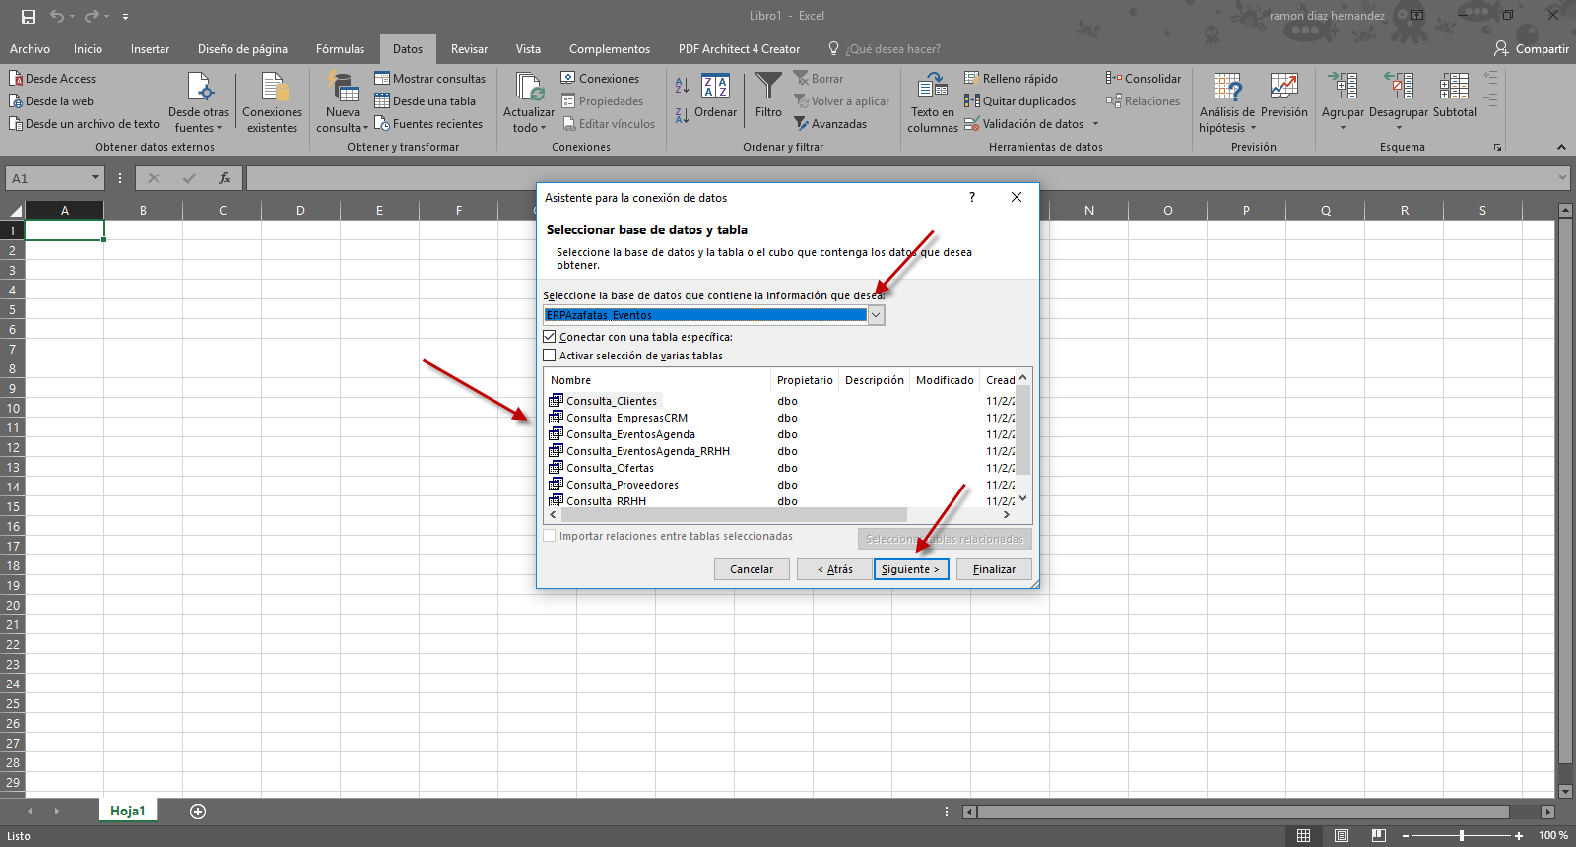Image resolution: width=1576 pixels, height=847 pixels.
Task: Click Desde una tabla
Action: pos(426,101)
